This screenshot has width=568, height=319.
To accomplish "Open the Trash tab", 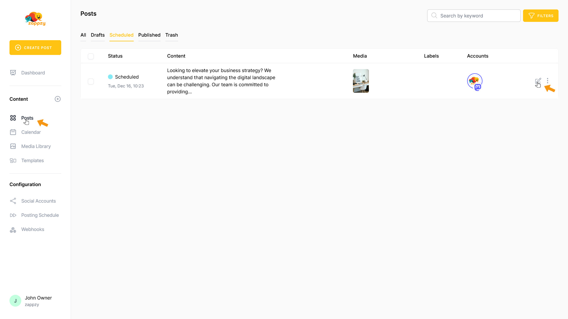I will [x=172, y=35].
